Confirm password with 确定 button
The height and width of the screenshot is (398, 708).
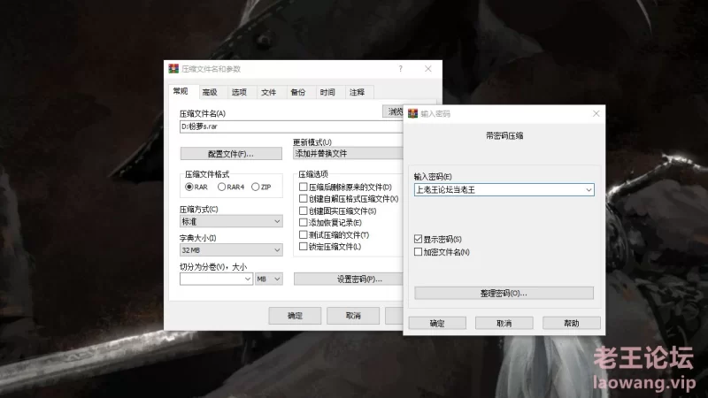click(x=437, y=323)
